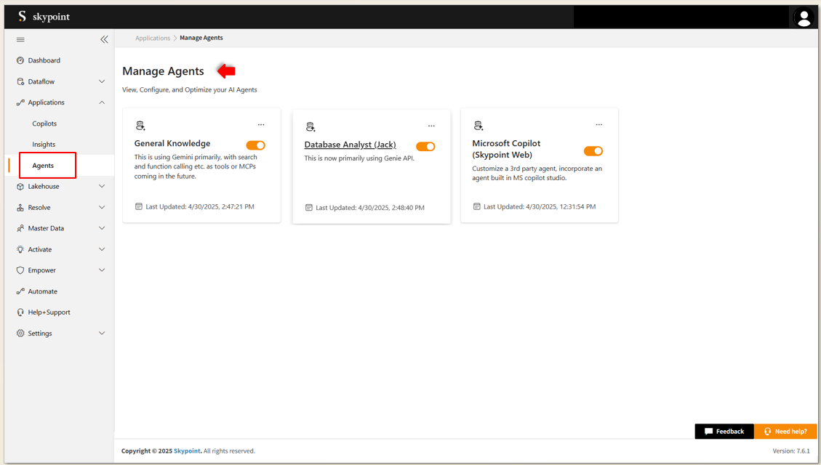Expand the Master Data menu chevron
Image resolution: width=821 pixels, height=465 pixels.
102,229
